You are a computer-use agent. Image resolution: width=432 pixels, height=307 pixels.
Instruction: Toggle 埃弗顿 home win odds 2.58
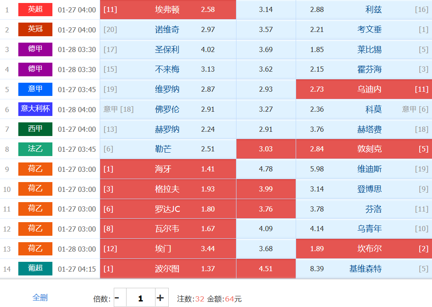pyautogui.click(x=168, y=9)
